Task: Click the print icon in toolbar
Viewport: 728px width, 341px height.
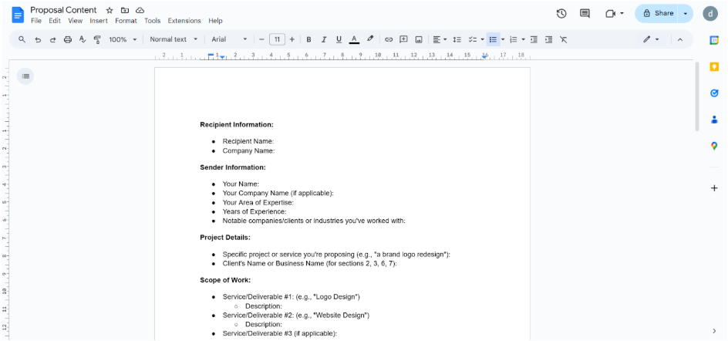Action: coord(68,39)
